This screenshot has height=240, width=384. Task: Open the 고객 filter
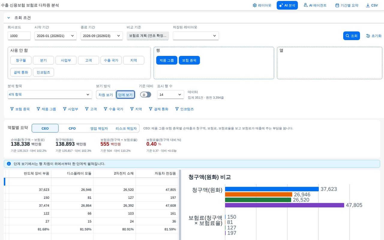click(x=91, y=109)
